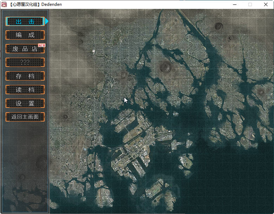Screen dimensions: 274x214
Task: Open the 存档 (Save) screen
Action: point(25,76)
